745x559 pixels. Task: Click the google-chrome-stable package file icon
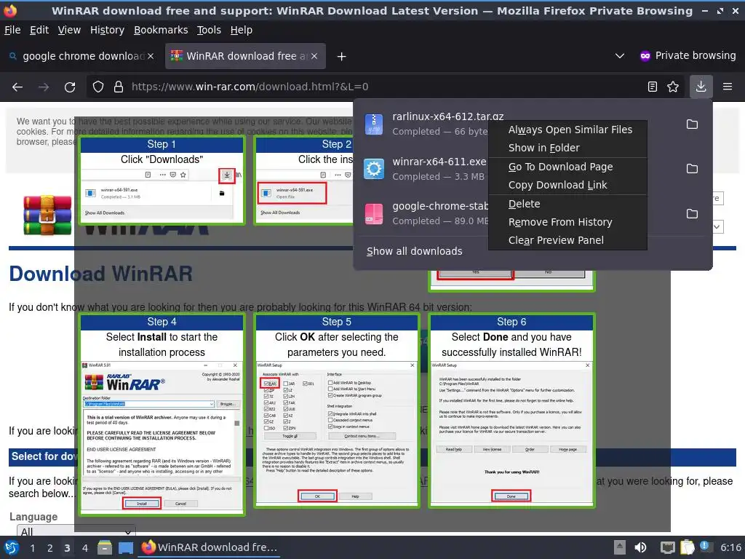click(x=374, y=213)
